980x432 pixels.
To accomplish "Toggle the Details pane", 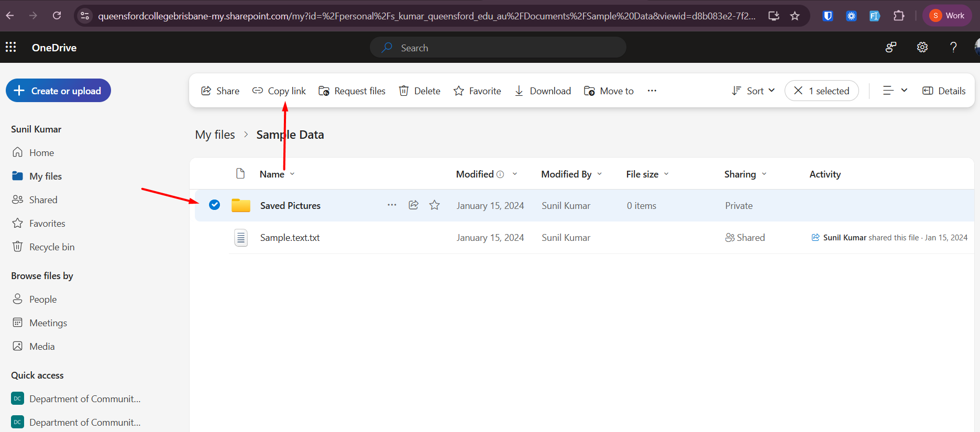I will tap(944, 91).
